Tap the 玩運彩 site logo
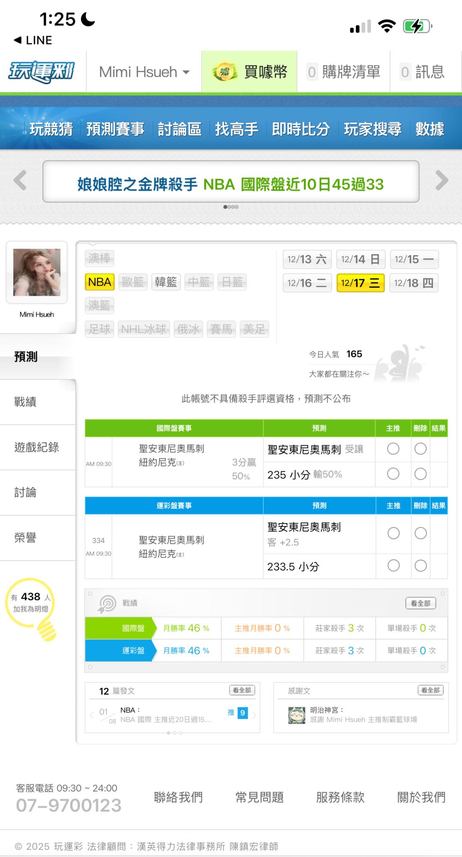This screenshot has height=857, width=462. (x=41, y=71)
